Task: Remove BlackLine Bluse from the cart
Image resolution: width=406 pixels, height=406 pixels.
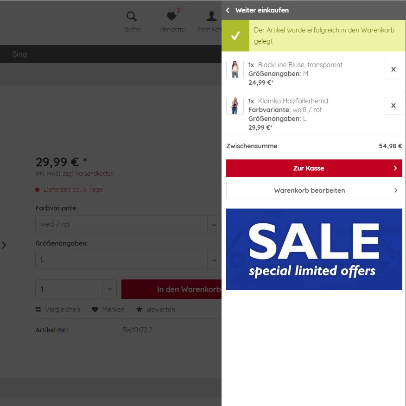Action: [x=393, y=70]
